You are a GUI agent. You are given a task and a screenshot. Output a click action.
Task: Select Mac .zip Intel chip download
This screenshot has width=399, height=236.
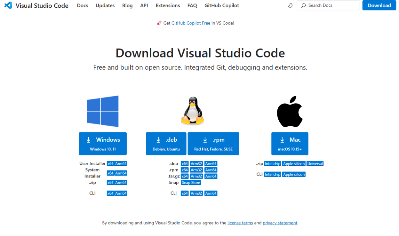(273, 164)
